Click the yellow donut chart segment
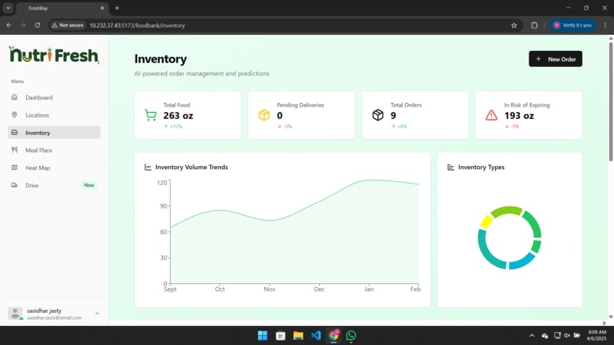614x345 pixels. click(x=486, y=222)
